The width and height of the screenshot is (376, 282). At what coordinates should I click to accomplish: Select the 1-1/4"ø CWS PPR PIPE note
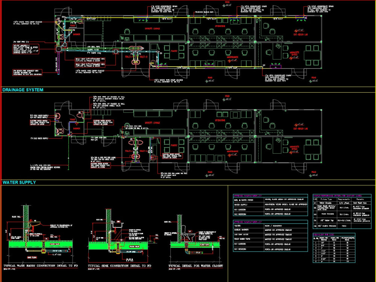[x=45, y=168]
